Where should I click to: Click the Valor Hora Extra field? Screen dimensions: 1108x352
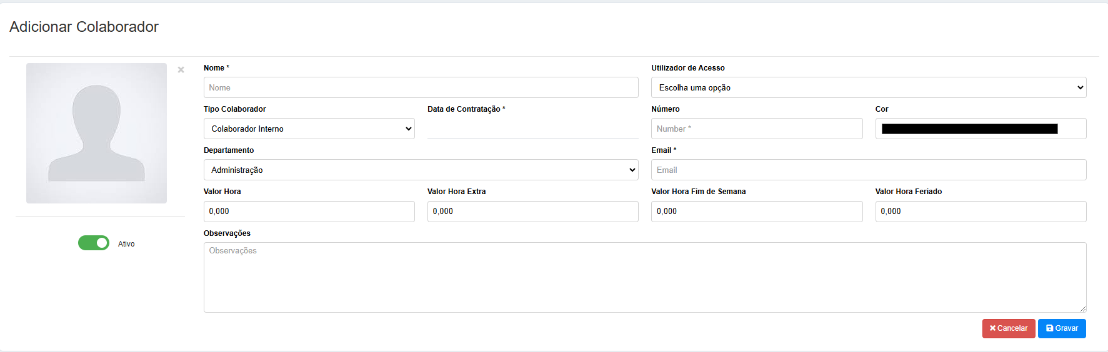533,212
